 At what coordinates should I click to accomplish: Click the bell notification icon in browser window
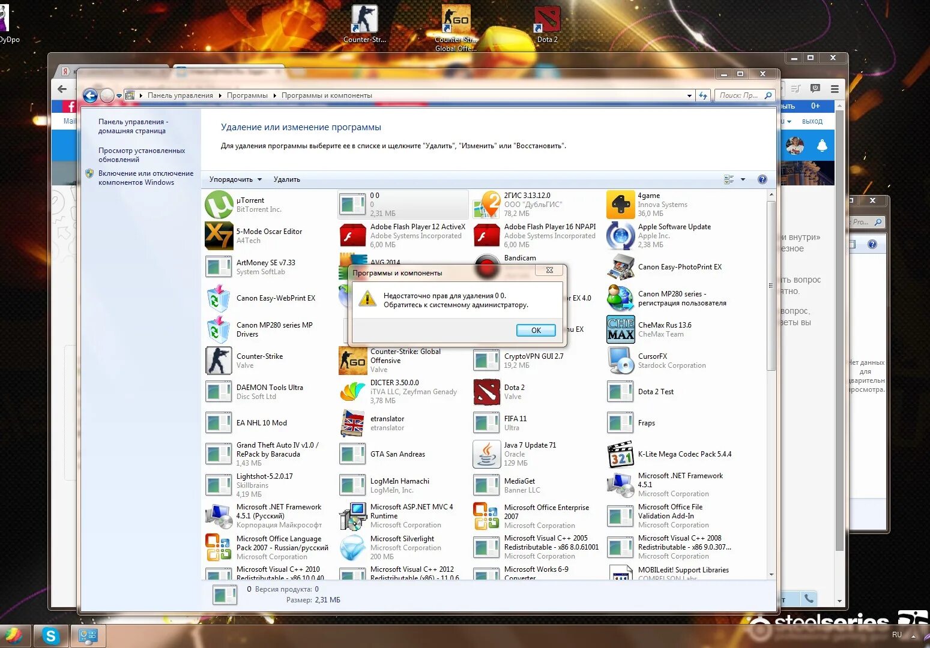click(x=822, y=146)
